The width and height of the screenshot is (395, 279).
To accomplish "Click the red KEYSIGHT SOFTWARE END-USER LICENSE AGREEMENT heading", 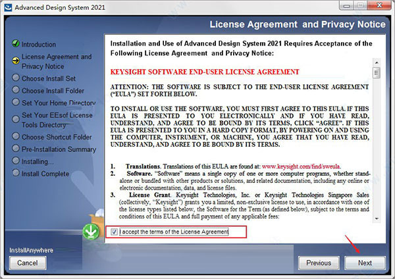I will (x=205, y=72).
